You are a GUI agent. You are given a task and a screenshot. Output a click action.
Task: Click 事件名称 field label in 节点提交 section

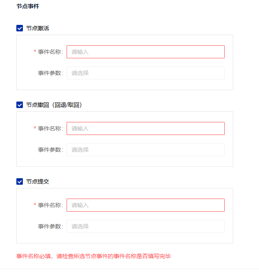(49, 205)
